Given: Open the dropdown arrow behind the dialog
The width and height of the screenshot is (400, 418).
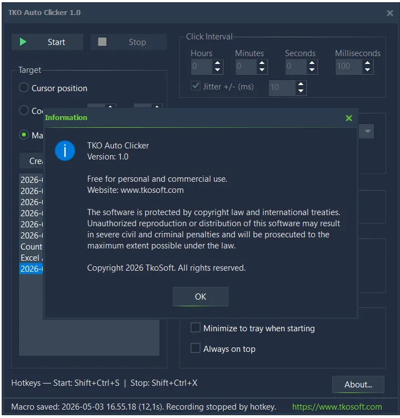Looking at the screenshot, I should (367, 131).
